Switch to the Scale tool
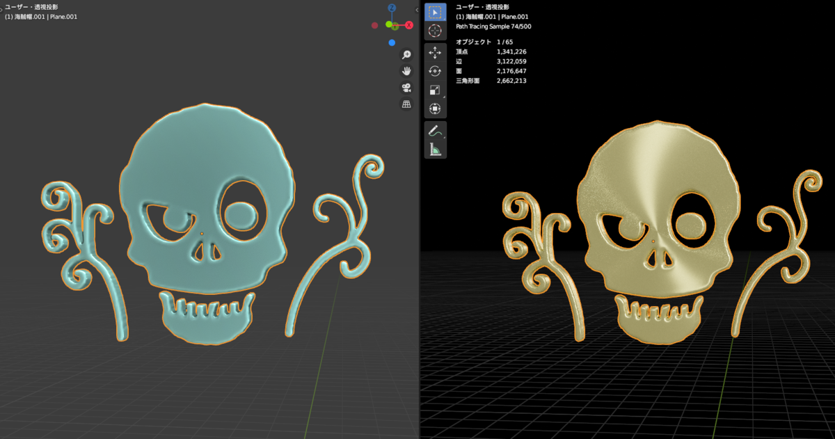 point(435,90)
